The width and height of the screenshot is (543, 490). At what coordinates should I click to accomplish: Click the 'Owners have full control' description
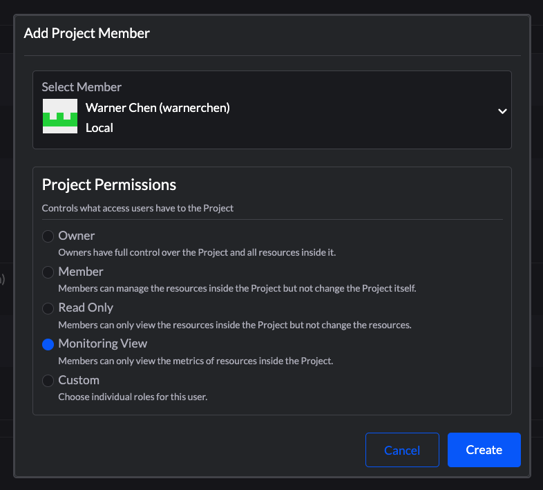(x=197, y=253)
